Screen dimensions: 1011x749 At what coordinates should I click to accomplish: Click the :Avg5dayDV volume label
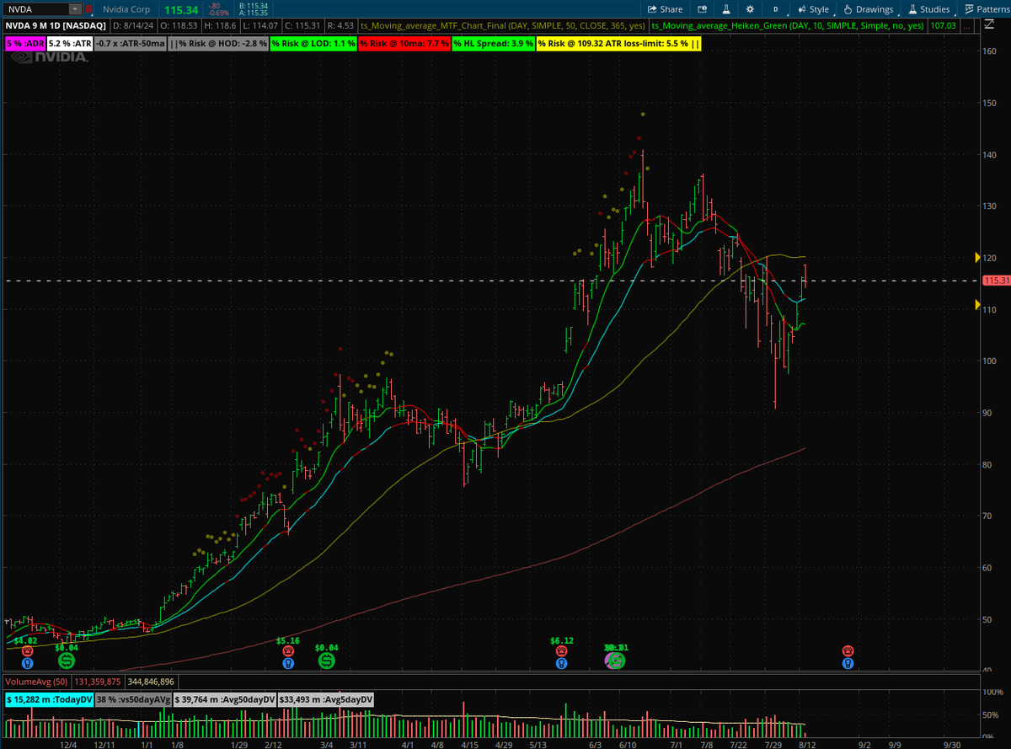point(326,699)
